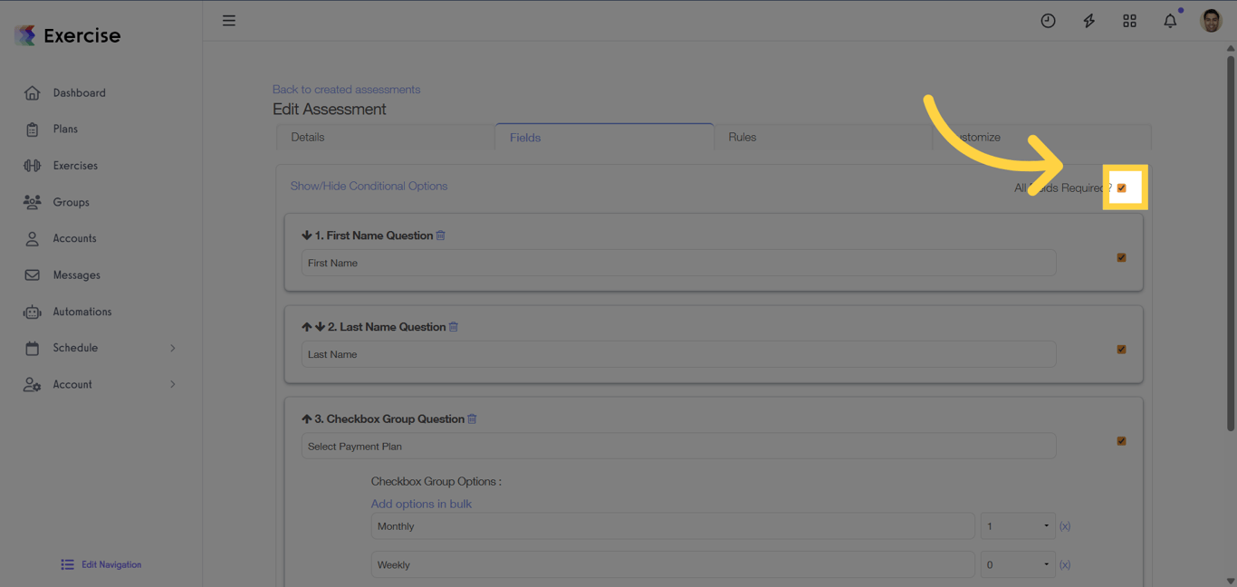Uncheck required for Last Name question
Viewport: 1237px width, 587px height.
tap(1121, 349)
